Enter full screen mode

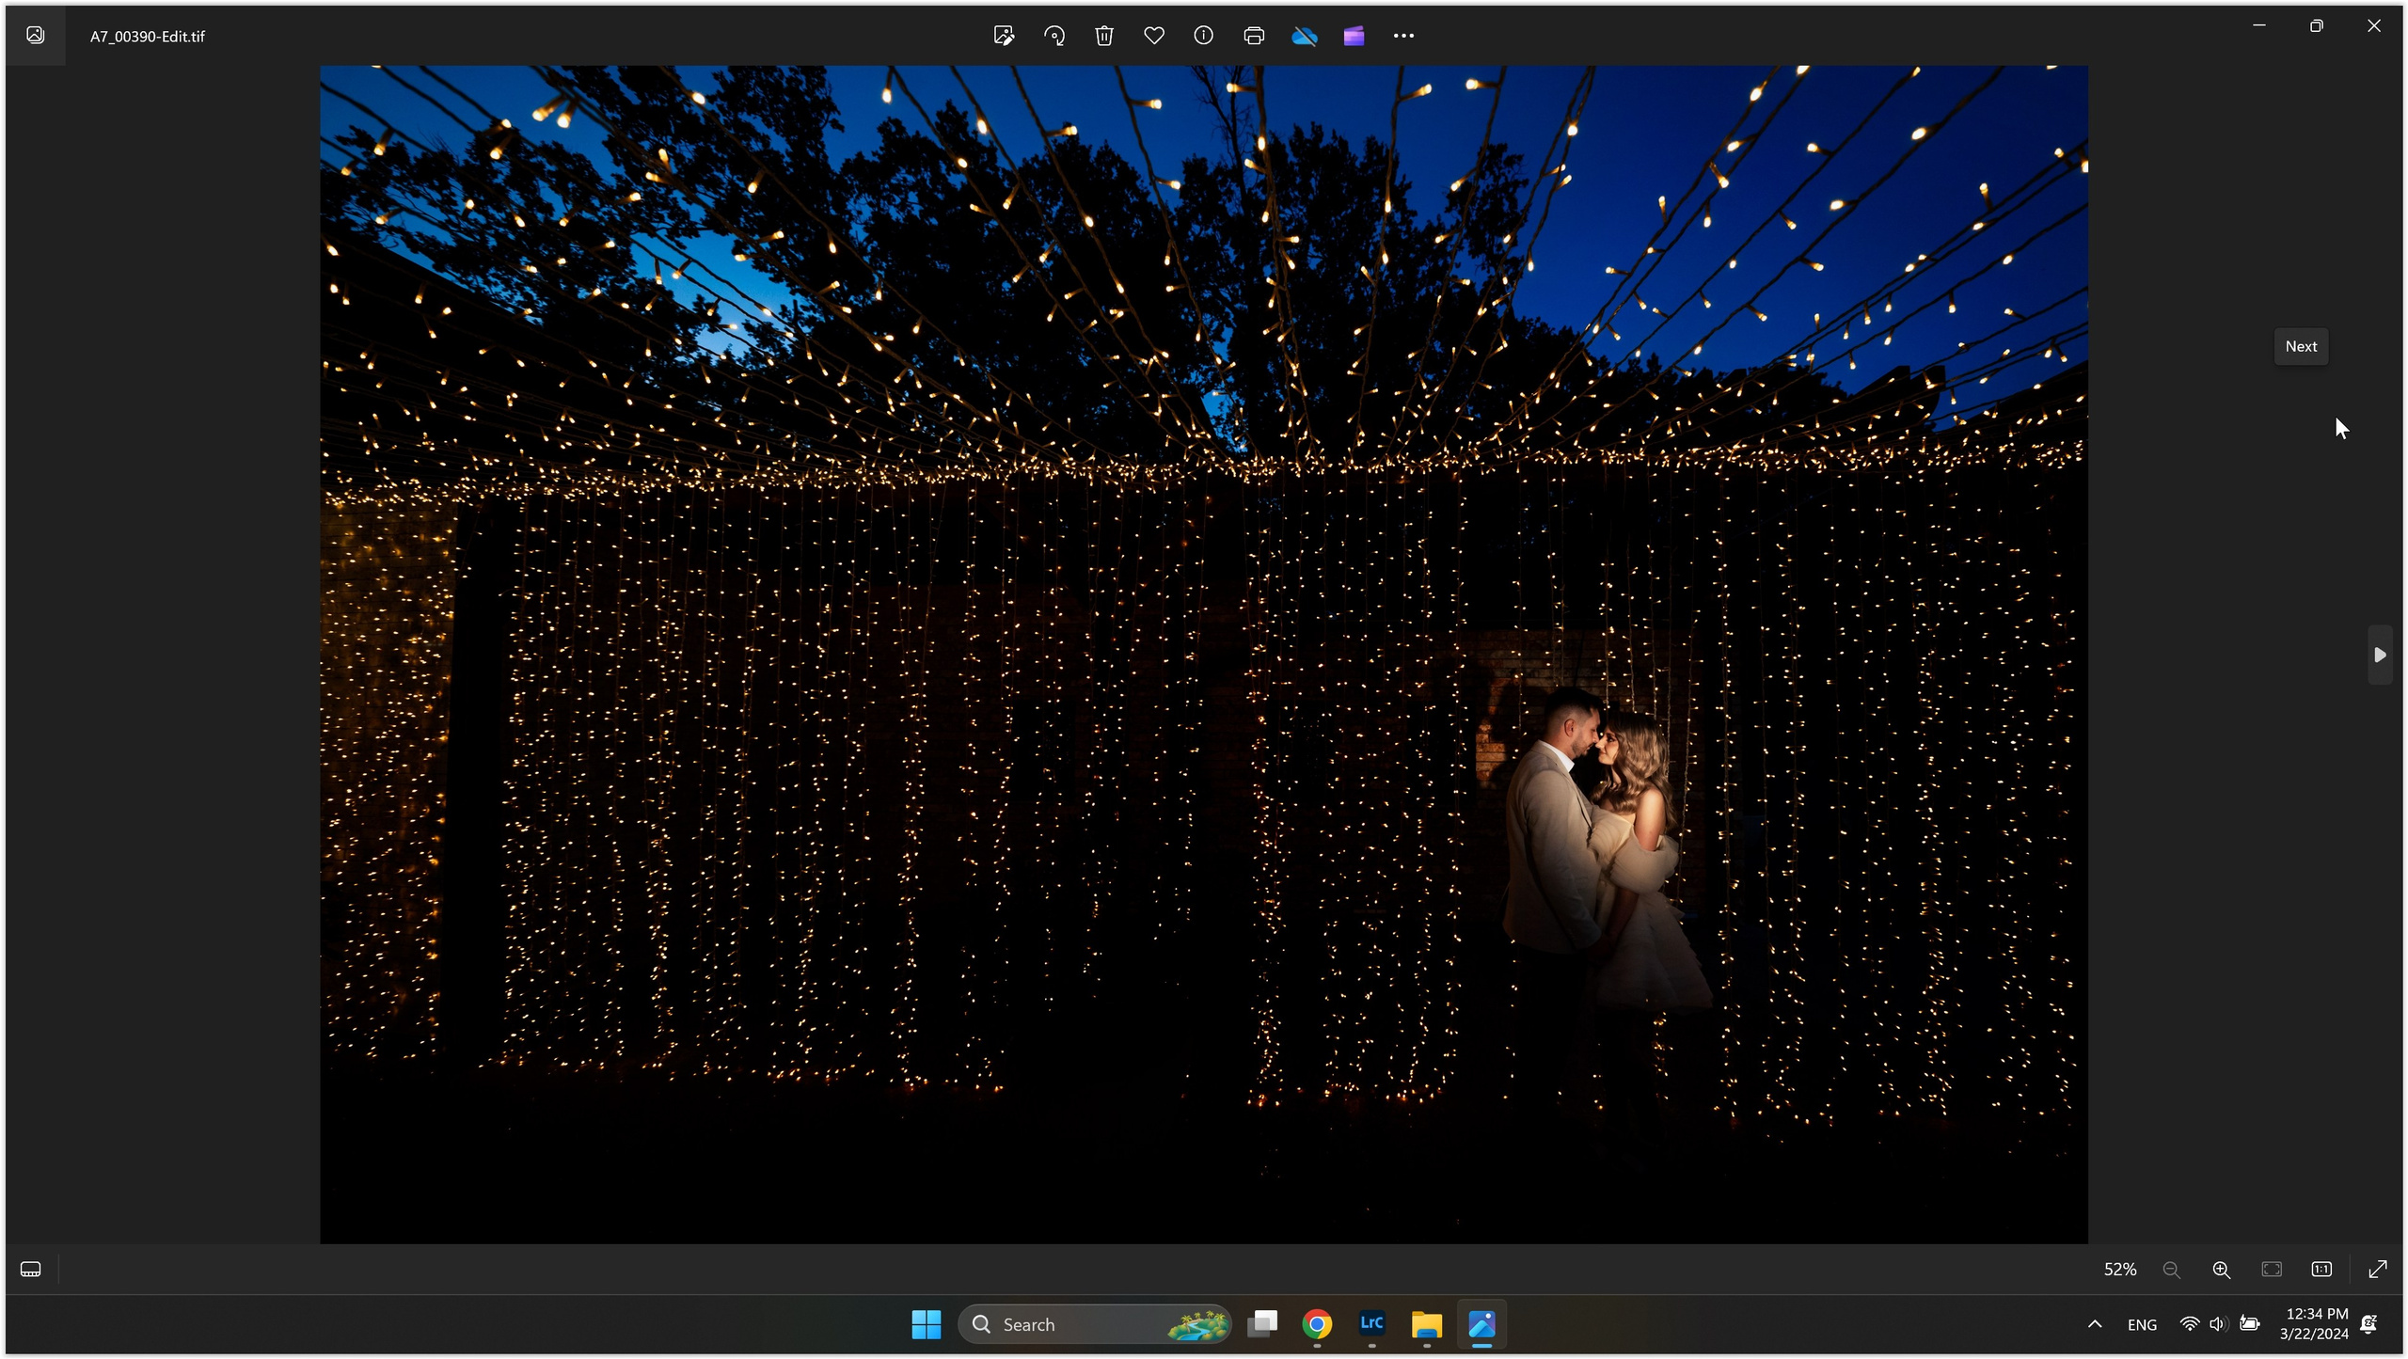click(2378, 1270)
